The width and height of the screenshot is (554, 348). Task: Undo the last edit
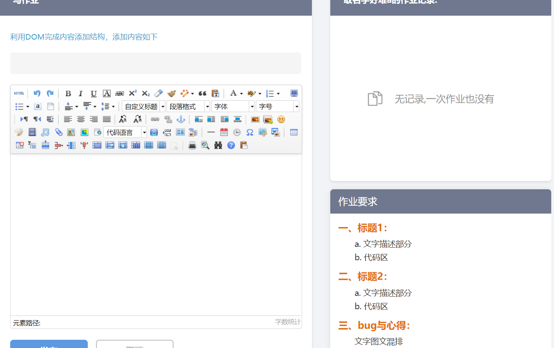tap(37, 93)
